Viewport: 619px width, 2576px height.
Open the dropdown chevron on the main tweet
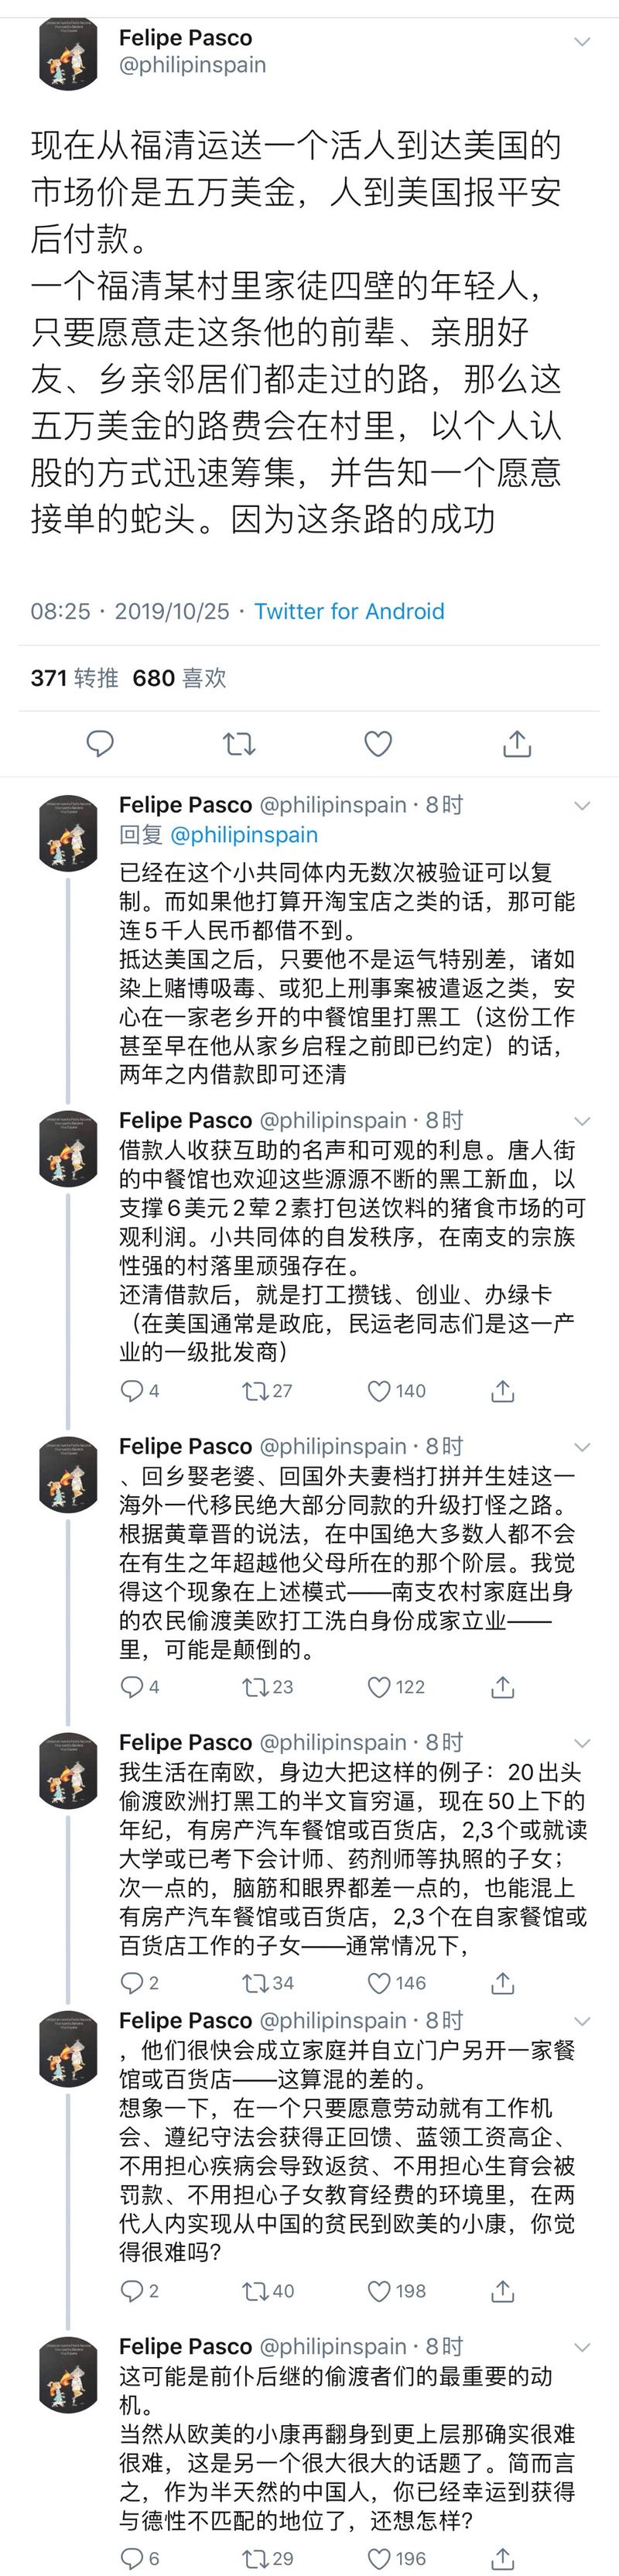coord(582,42)
